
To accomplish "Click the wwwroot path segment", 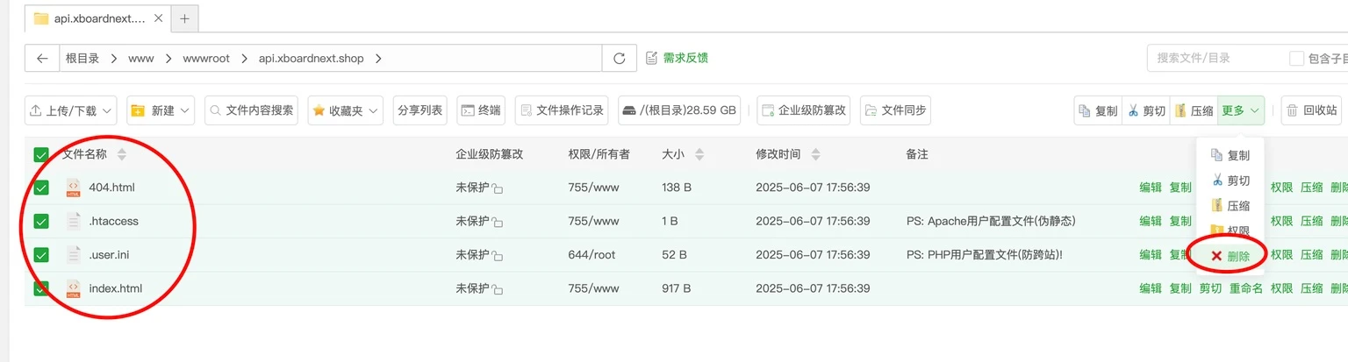I will pyautogui.click(x=206, y=59).
